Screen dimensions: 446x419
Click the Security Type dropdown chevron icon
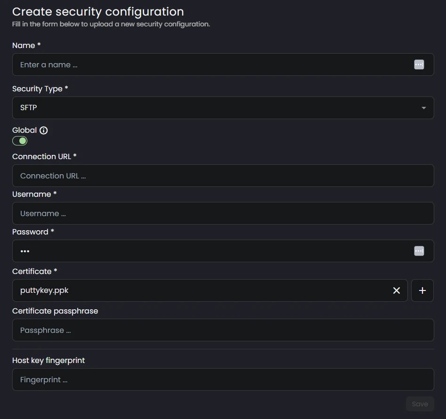pos(423,108)
